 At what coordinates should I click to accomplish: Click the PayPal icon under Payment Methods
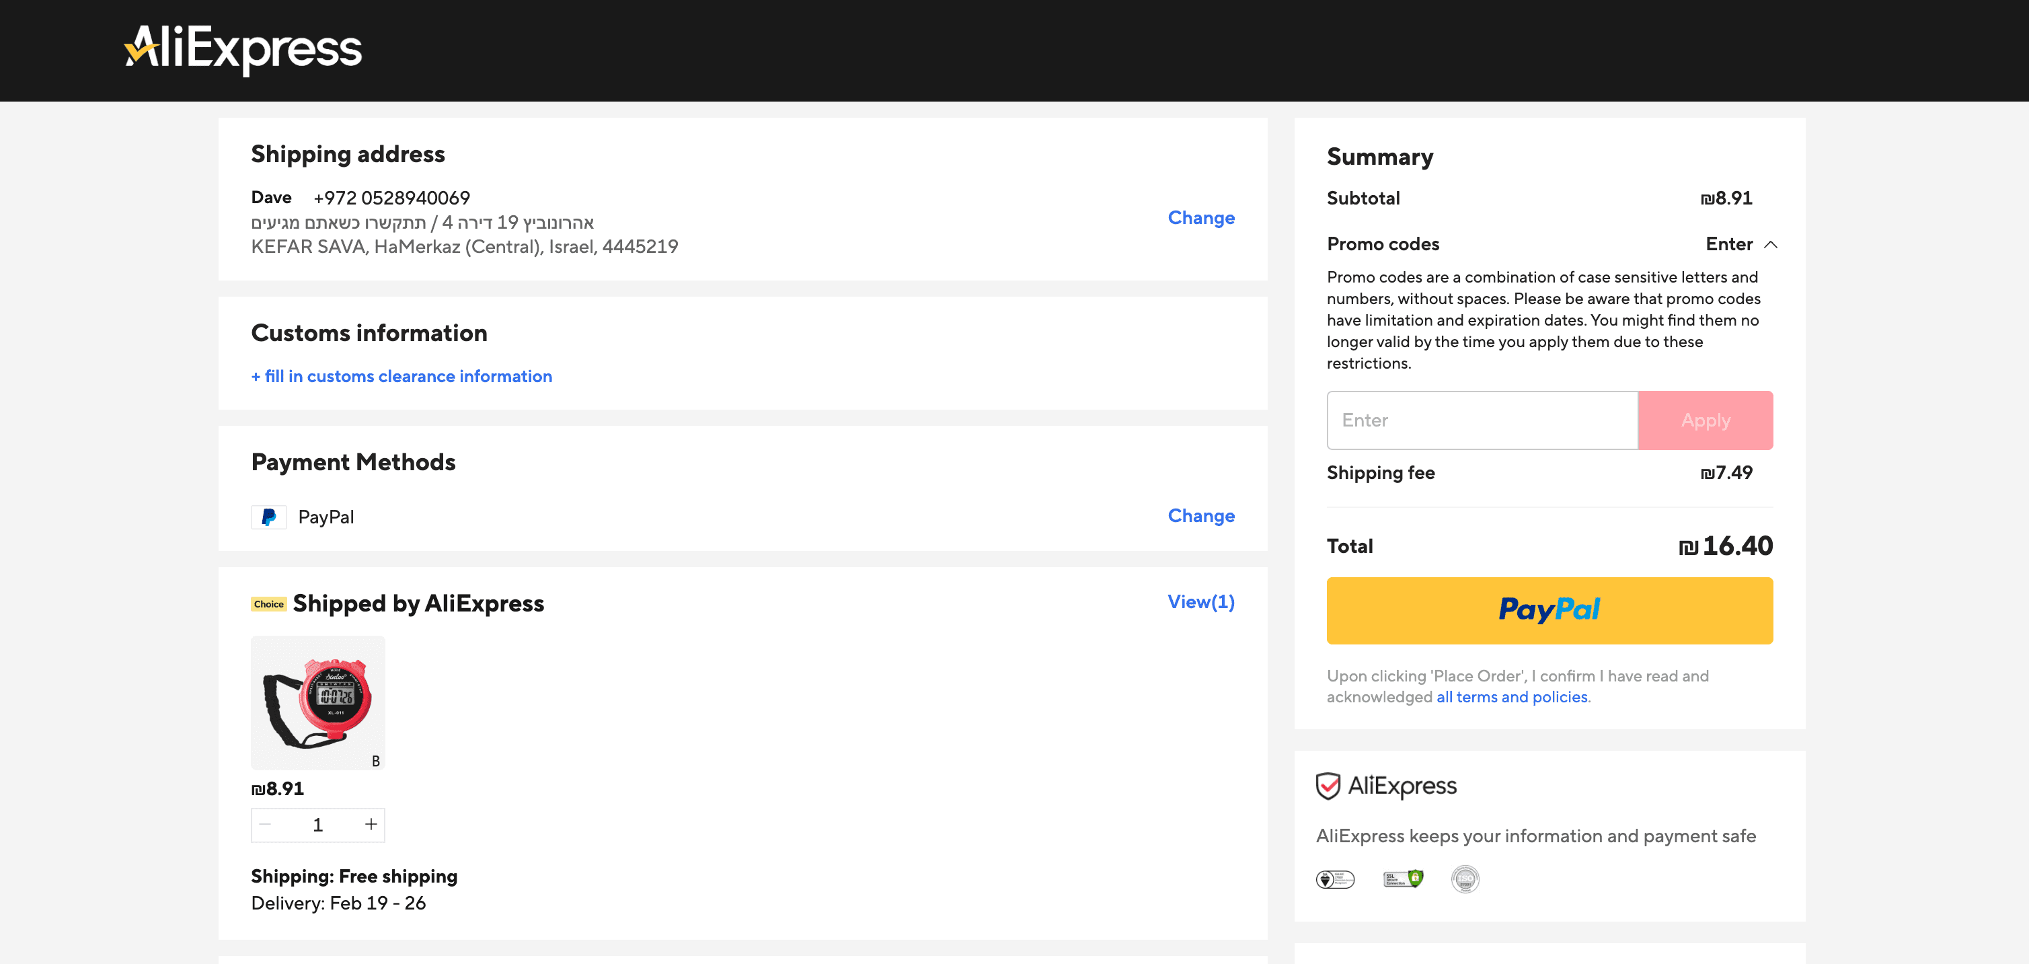(268, 517)
